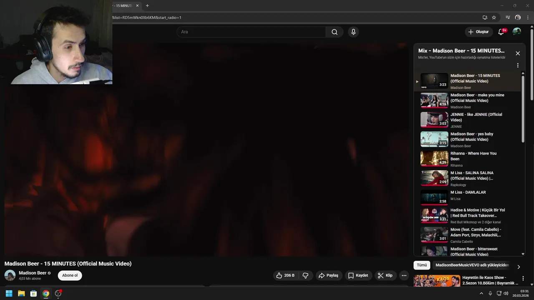This screenshot has width=534, height=300.
Task: Like the video with thumbs up
Action: tap(285, 275)
